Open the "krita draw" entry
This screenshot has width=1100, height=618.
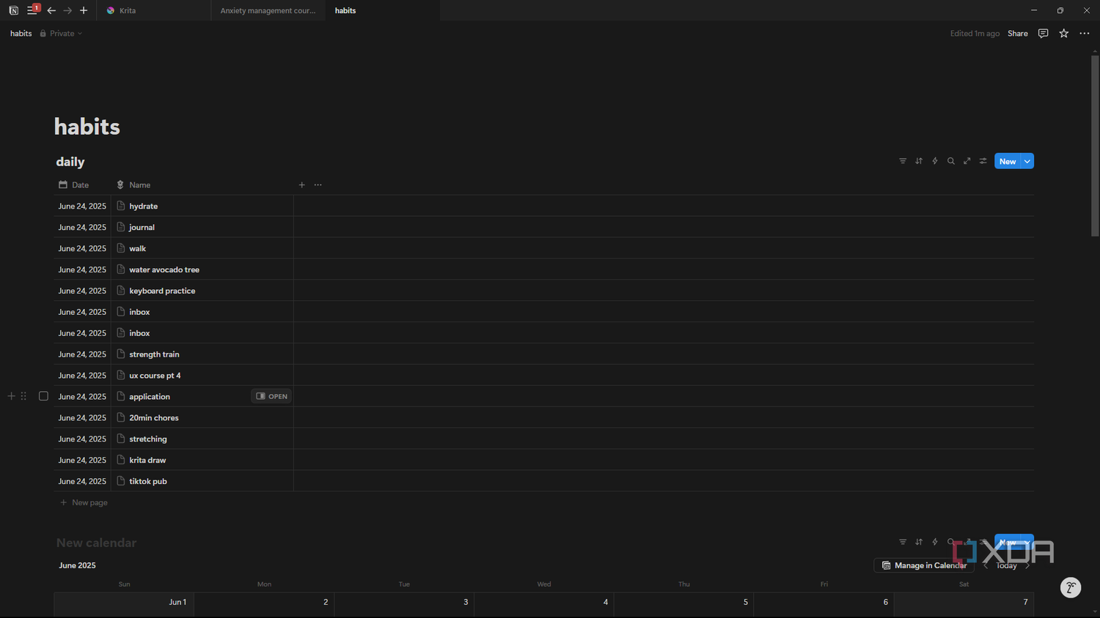pos(147,460)
